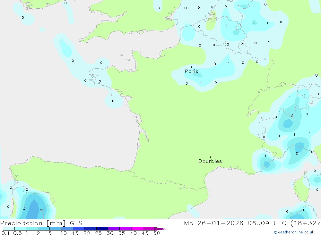The height and width of the screenshot is (235, 321).
Task: Click the '4' precipitation value over Spain
Action: coord(41,210)
